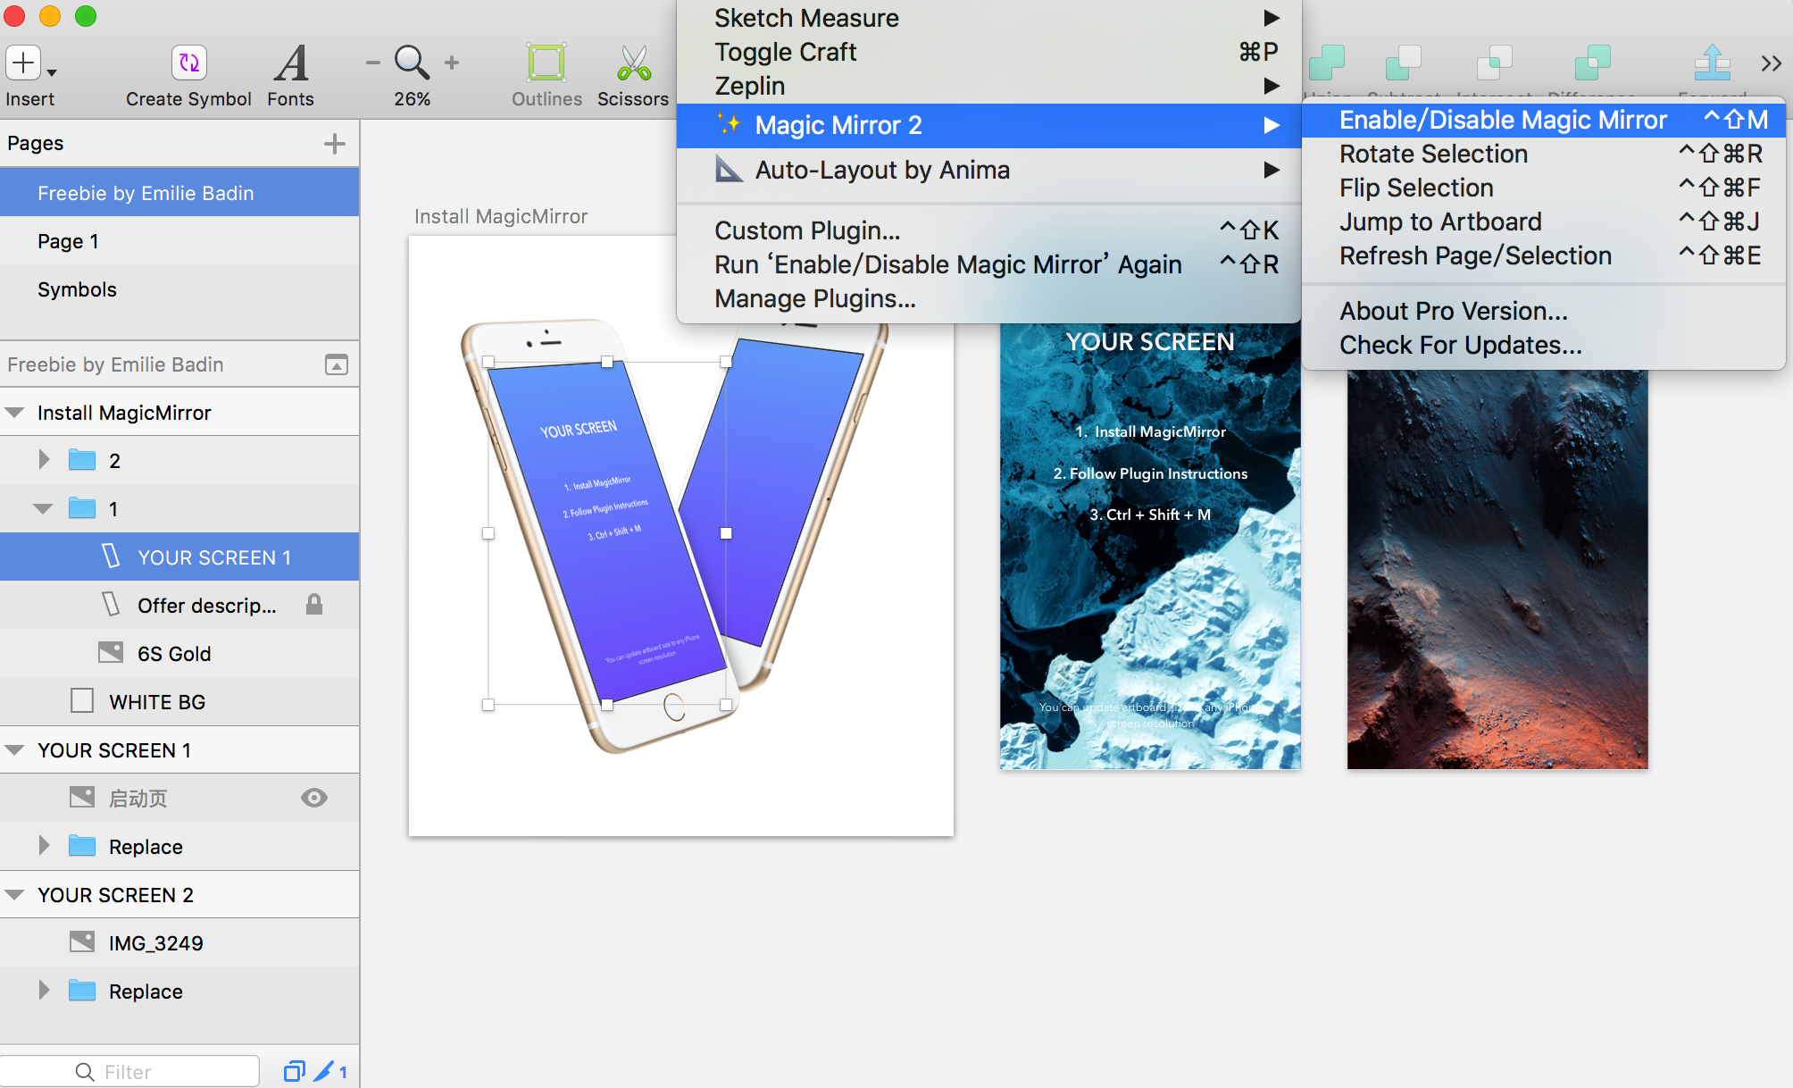Image resolution: width=1793 pixels, height=1088 pixels.
Task: Open Manage Plugins… from the menu
Action: point(814,298)
